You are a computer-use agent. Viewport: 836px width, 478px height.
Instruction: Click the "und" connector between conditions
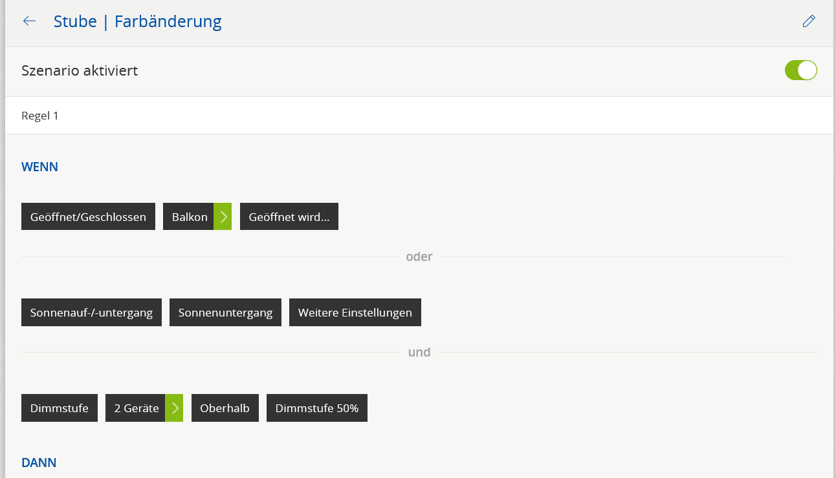(x=419, y=353)
